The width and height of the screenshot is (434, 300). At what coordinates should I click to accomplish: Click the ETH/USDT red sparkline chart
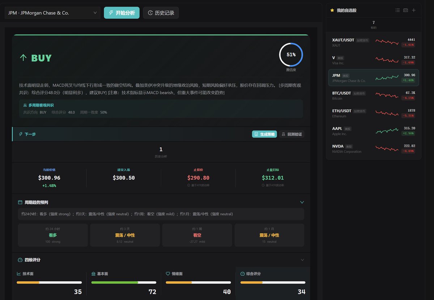387,113
